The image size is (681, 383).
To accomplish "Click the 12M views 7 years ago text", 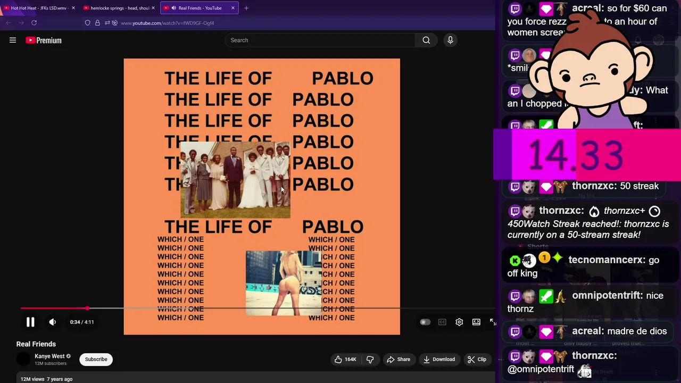I will click(46, 379).
